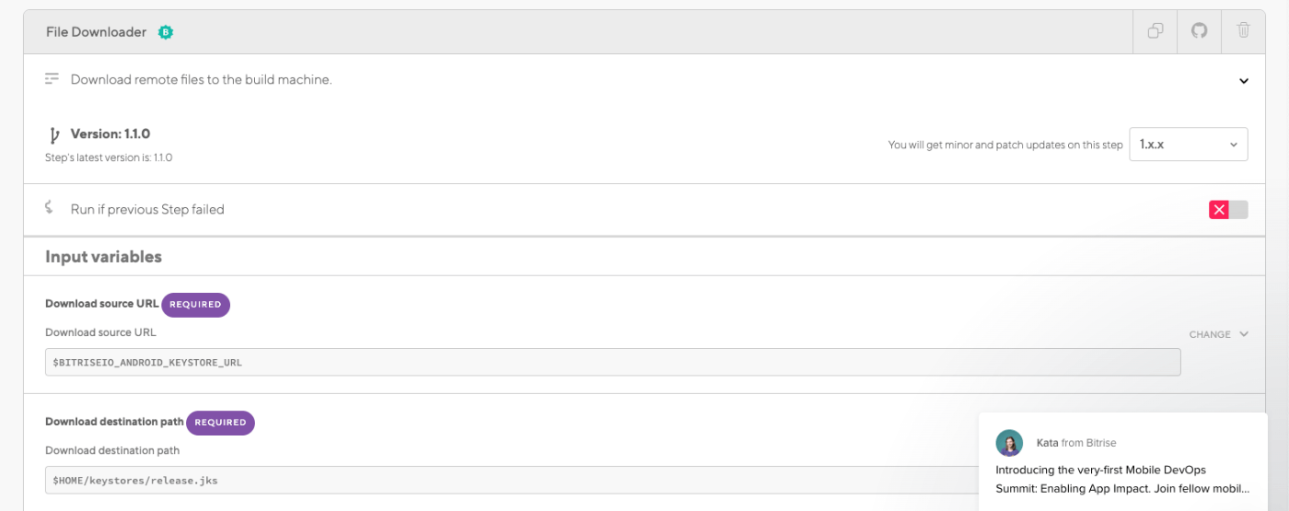Click the run-if-failed step icon

coord(50,208)
